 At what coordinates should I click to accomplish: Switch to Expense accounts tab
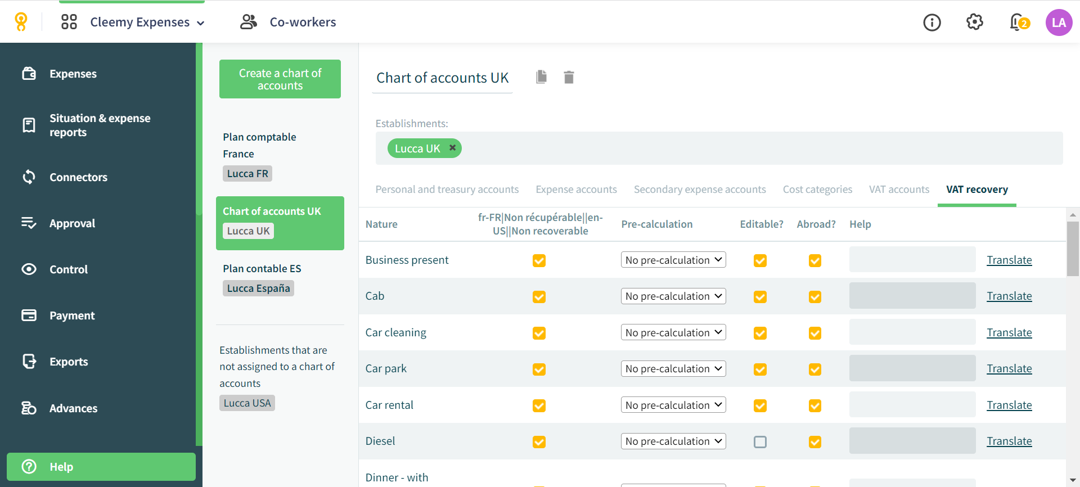tap(576, 190)
